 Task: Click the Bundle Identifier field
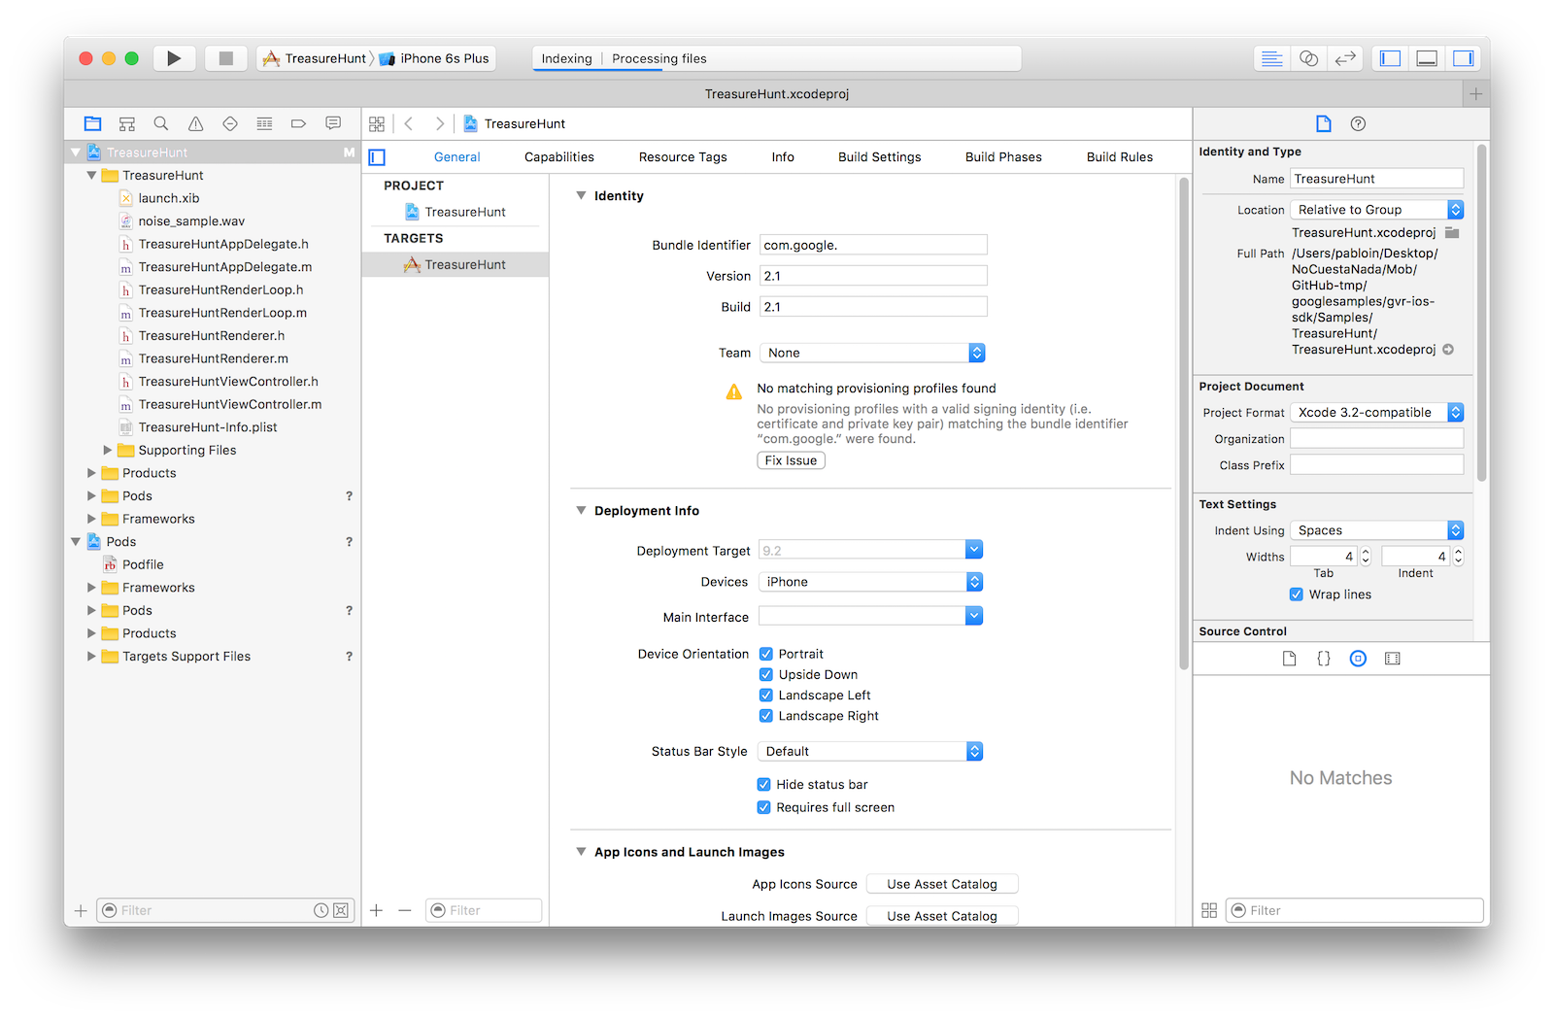pyautogui.click(x=873, y=245)
